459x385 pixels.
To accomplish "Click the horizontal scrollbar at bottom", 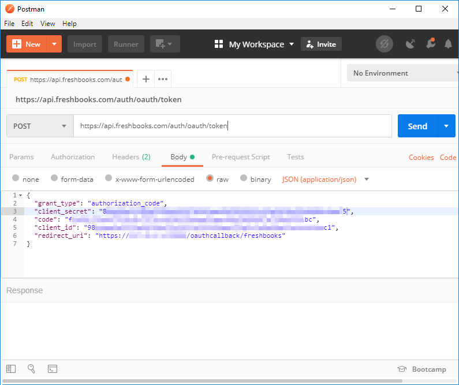I will pos(202,381).
